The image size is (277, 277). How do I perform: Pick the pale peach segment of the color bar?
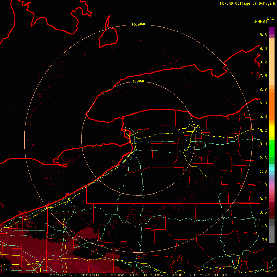coord(272,63)
